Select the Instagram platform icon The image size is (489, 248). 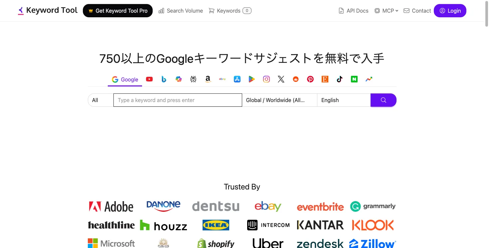[x=266, y=79]
